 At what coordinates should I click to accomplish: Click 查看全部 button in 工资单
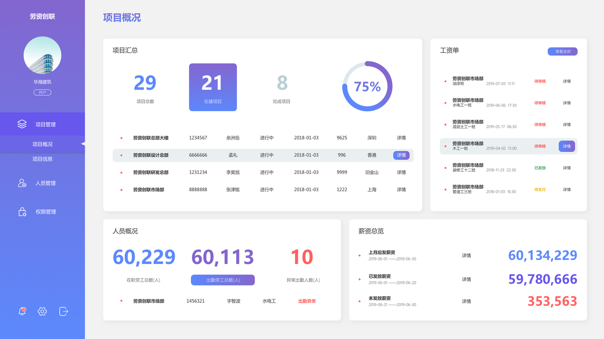(562, 52)
